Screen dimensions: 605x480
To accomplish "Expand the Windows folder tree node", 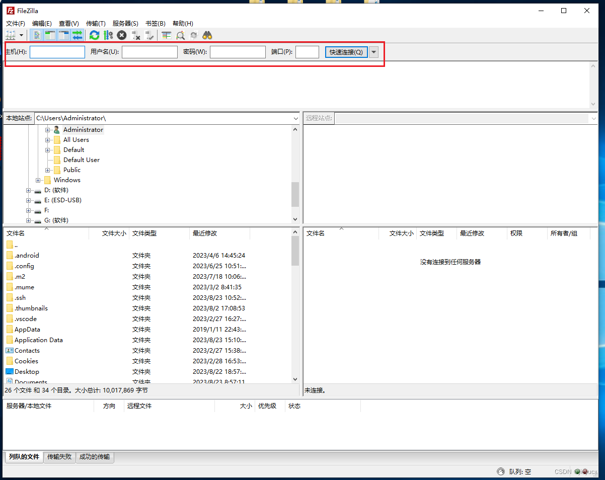I will pyautogui.click(x=38, y=180).
